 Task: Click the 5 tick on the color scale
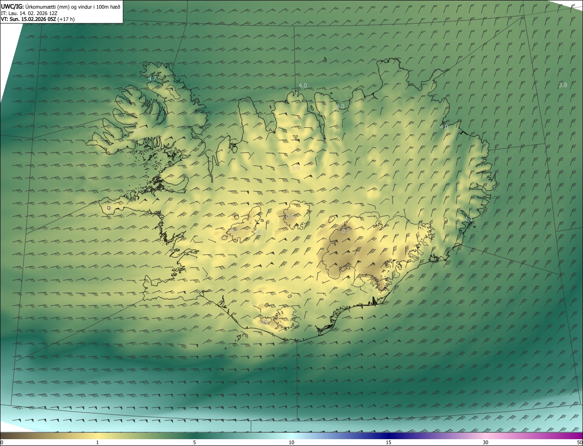[x=194, y=442]
